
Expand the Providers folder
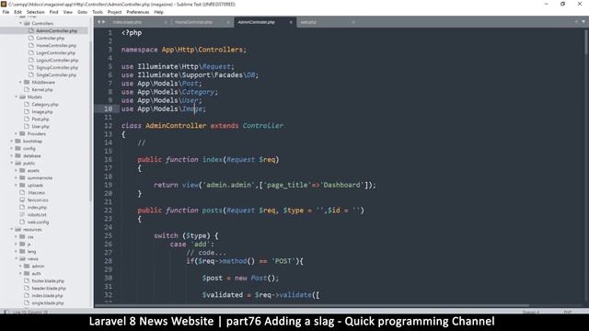[x=17, y=133]
